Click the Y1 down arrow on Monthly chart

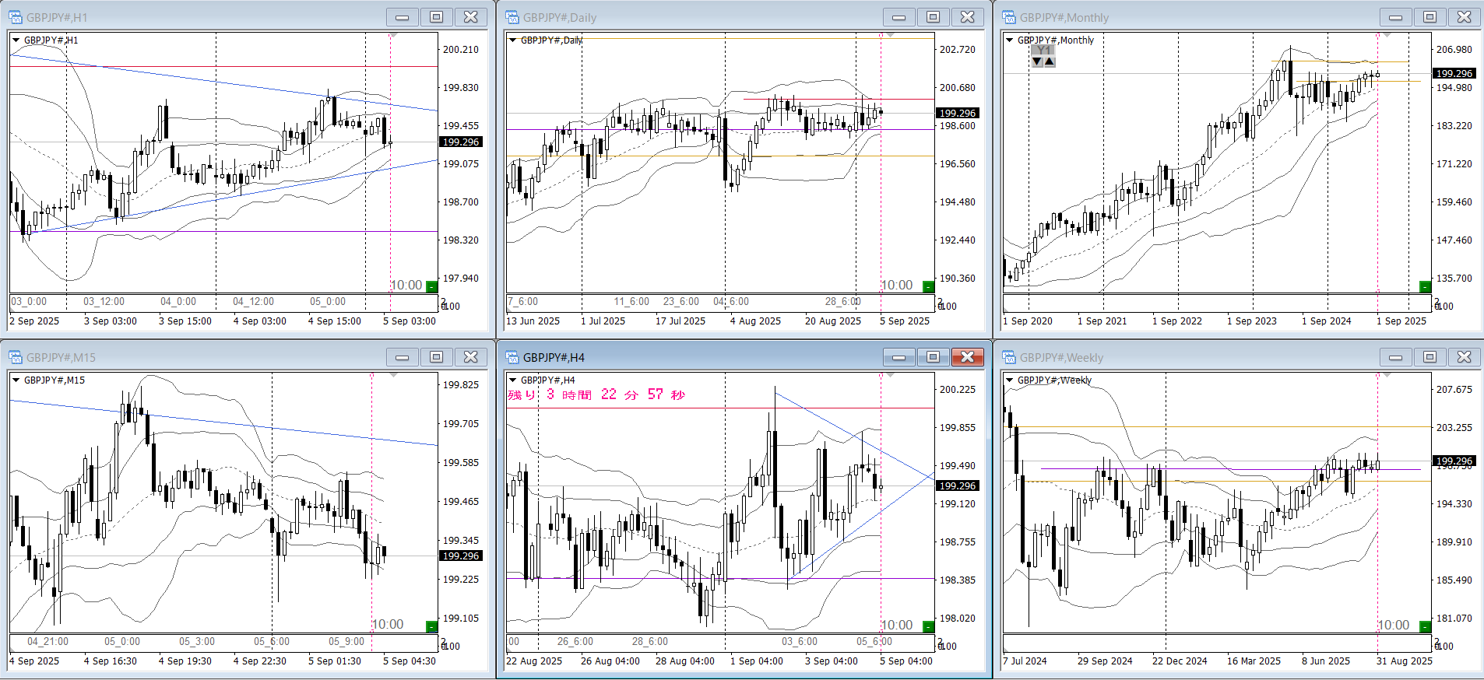click(1037, 61)
